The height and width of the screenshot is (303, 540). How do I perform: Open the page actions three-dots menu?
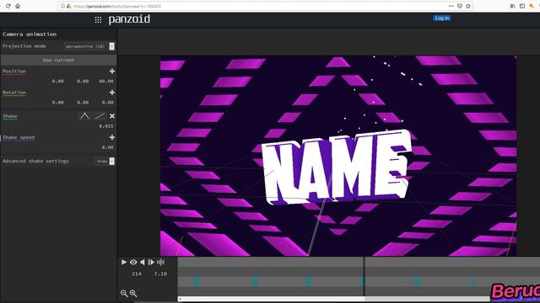pyautogui.click(x=451, y=6)
